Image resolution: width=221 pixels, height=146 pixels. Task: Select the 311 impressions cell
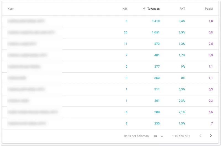(x=157, y=89)
